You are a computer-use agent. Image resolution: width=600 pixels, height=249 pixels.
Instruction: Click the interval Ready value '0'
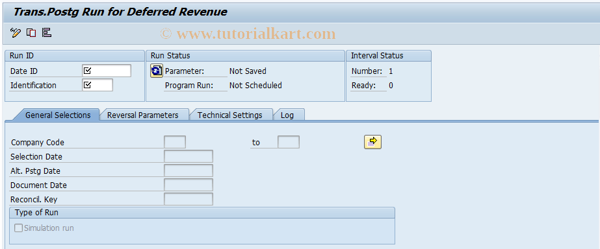391,85
